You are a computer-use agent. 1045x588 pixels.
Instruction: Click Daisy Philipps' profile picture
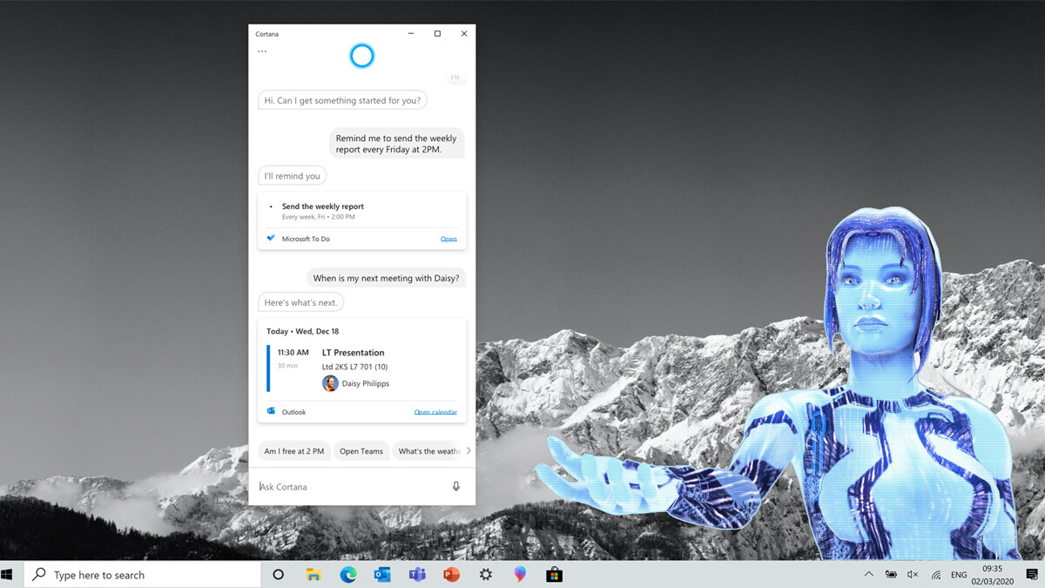330,383
